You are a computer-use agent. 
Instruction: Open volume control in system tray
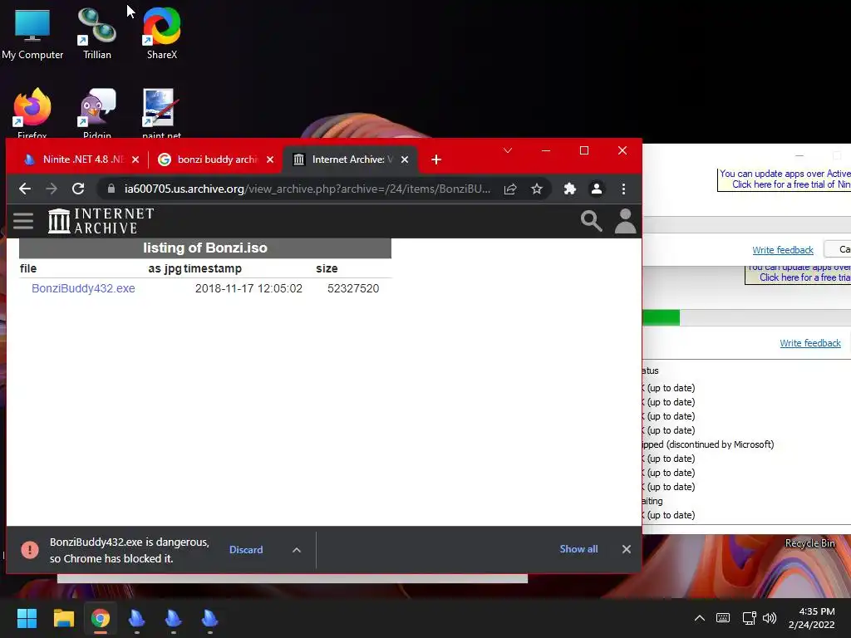(769, 618)
